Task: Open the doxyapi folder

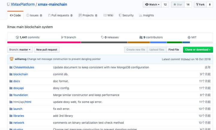Action: [x=19, y=88]
